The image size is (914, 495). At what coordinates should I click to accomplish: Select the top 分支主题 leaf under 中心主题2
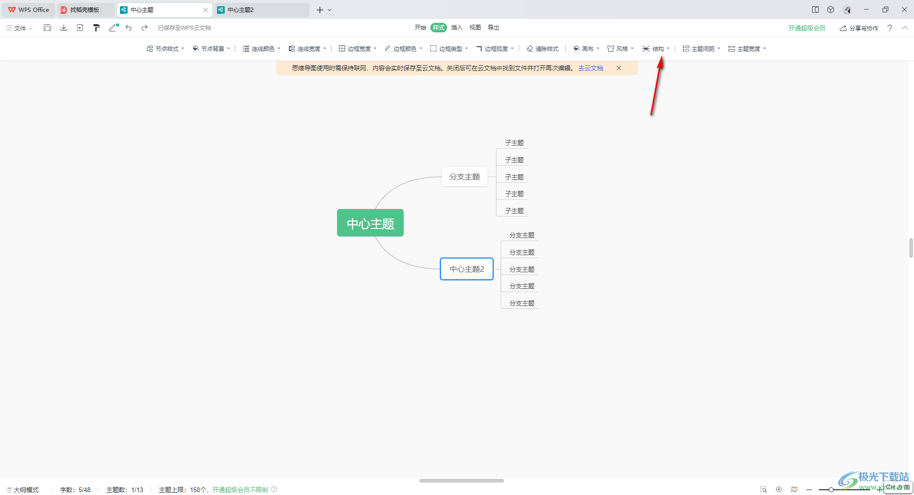[522, 235]
